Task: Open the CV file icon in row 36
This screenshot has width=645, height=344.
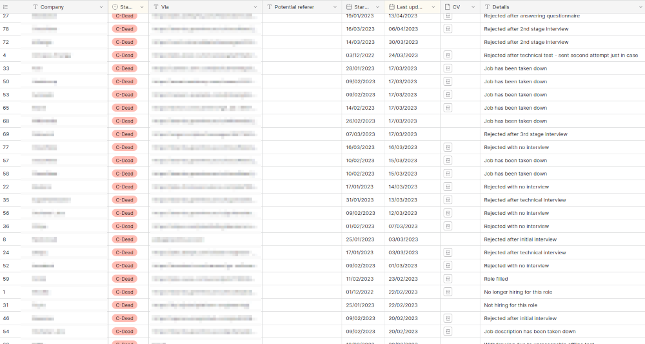Action: (x=448, y=227)
